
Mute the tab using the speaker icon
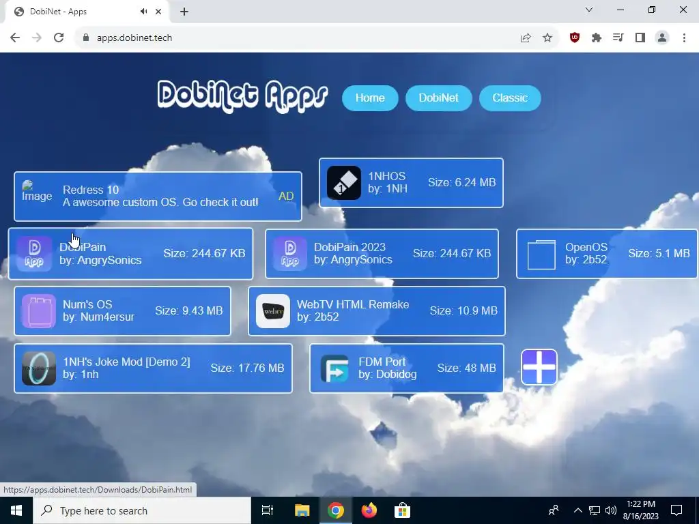click(143, 12)
